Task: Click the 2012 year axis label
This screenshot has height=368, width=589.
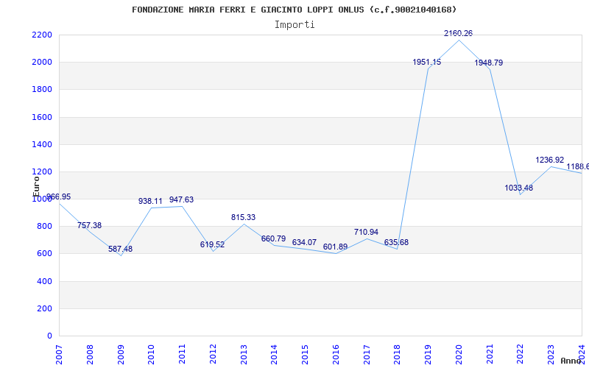Action: point(213,354)
